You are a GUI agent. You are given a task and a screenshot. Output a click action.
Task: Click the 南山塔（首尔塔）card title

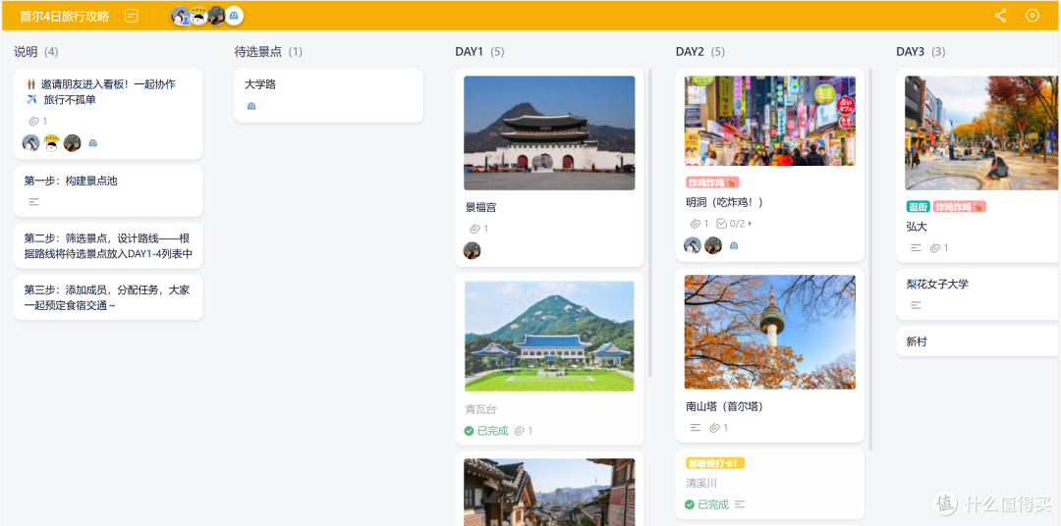(725, 406)
